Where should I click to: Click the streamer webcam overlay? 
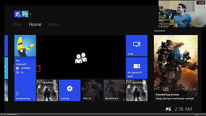(x=182, y=14)
